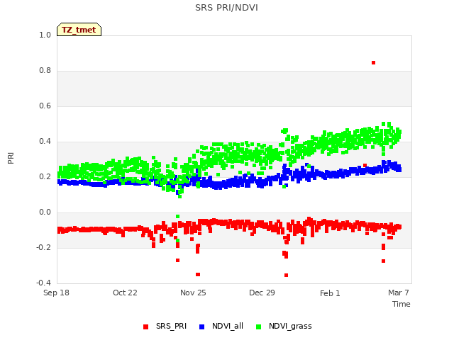Screen dimensions: 454x340
Task: Click the Feb 1 x-axis tick
Action: click(x=330, y=293)
